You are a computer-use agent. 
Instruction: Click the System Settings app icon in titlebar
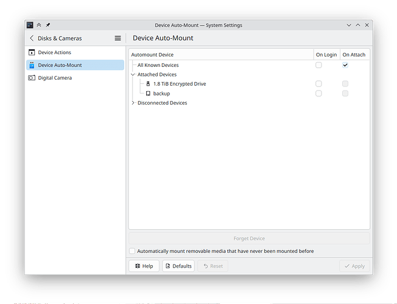tap(30, 25)
